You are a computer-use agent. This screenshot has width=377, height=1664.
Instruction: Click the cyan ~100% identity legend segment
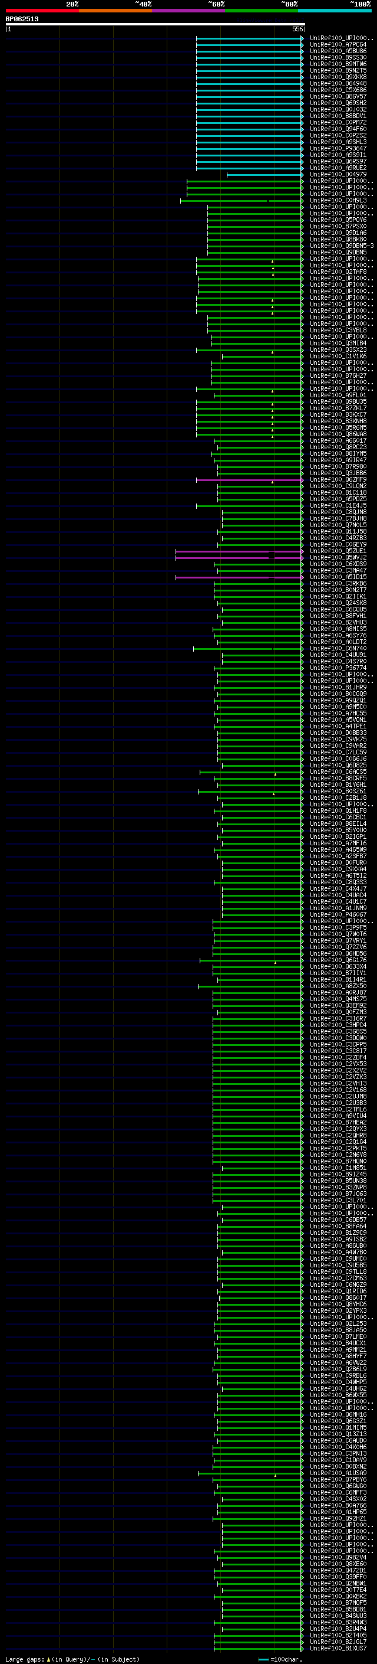coord(335,11)
